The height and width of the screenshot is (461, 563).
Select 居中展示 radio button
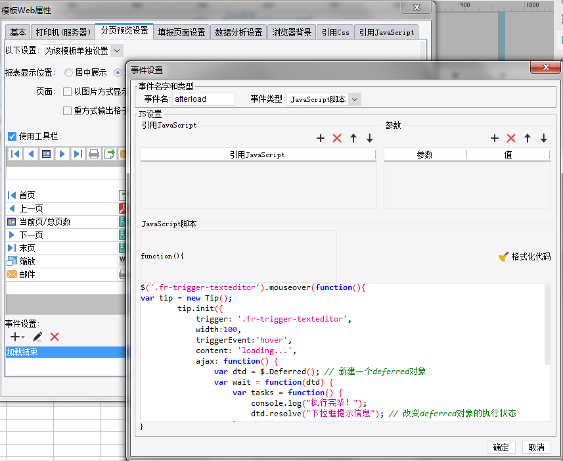coord(68,72)
